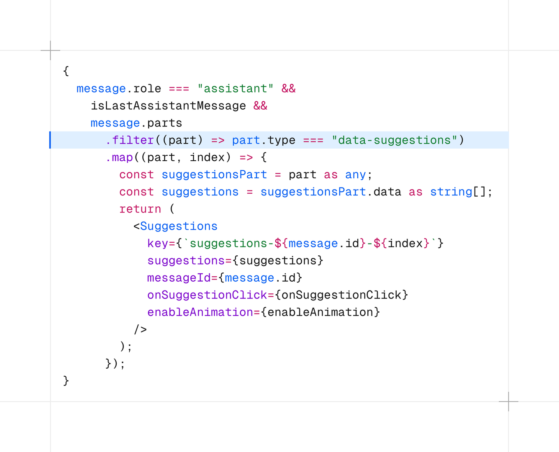Select the highlighted .filter method call
This screenshot has height=452, width=559.
click(x=130, y=140)
